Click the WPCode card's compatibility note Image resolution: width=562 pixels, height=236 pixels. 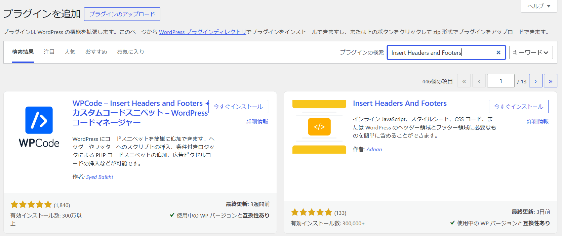click(x=219, y=215)
